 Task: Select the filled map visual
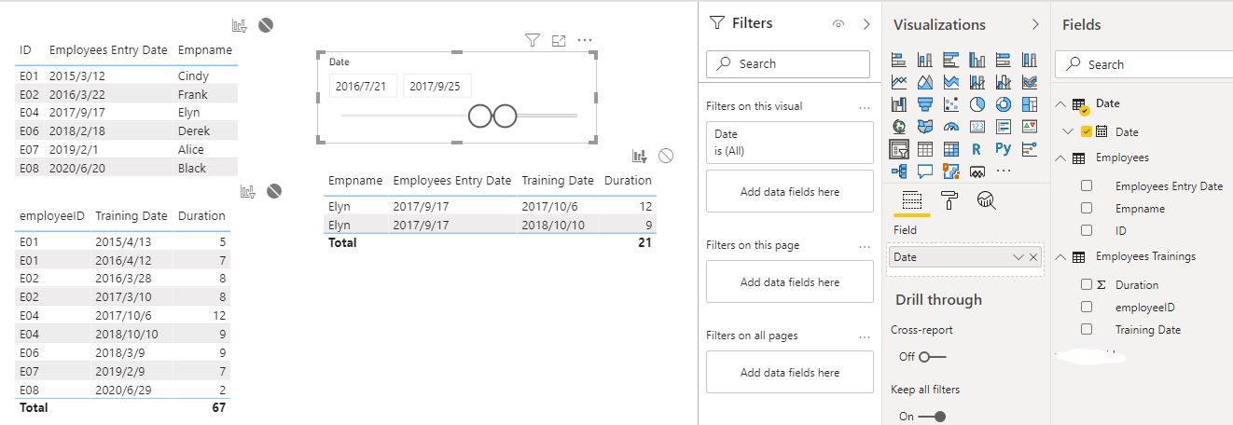pyautogui.click(x=925, y=127)
